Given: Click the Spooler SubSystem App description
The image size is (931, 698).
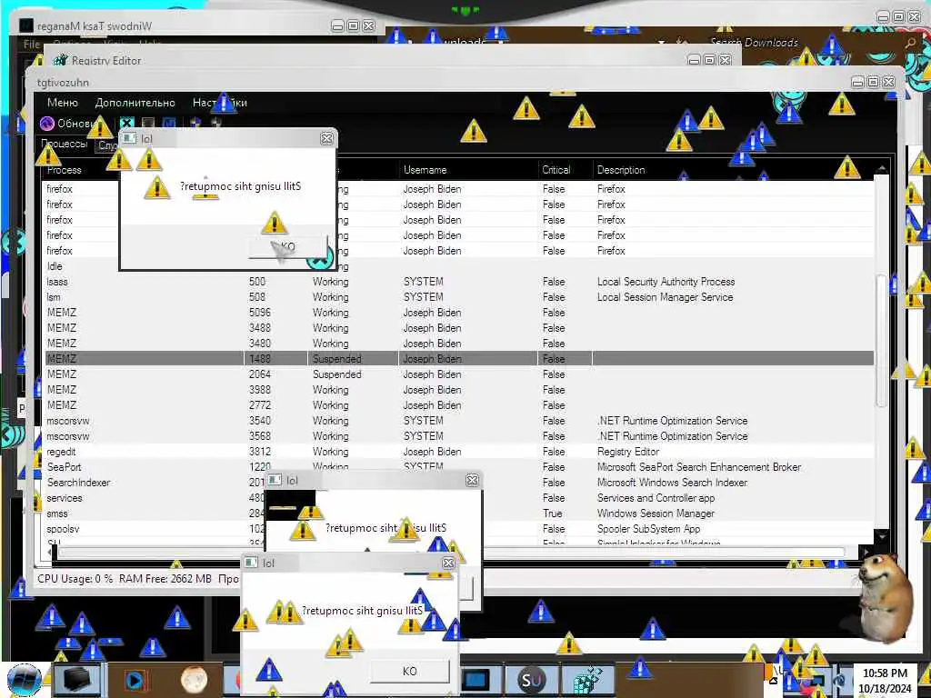Looking at the screenshot, I should [x=648, y=528].
